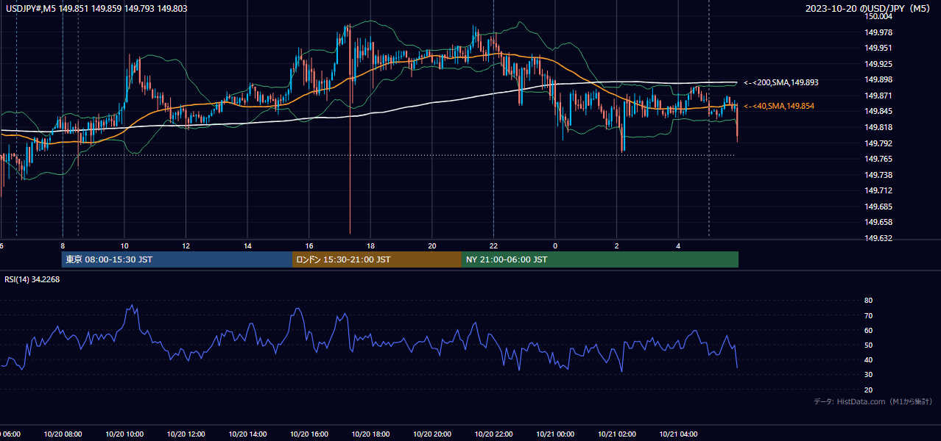Click price axis value 149.765
The image size is (941, 441).
click(x=879, y=159)
